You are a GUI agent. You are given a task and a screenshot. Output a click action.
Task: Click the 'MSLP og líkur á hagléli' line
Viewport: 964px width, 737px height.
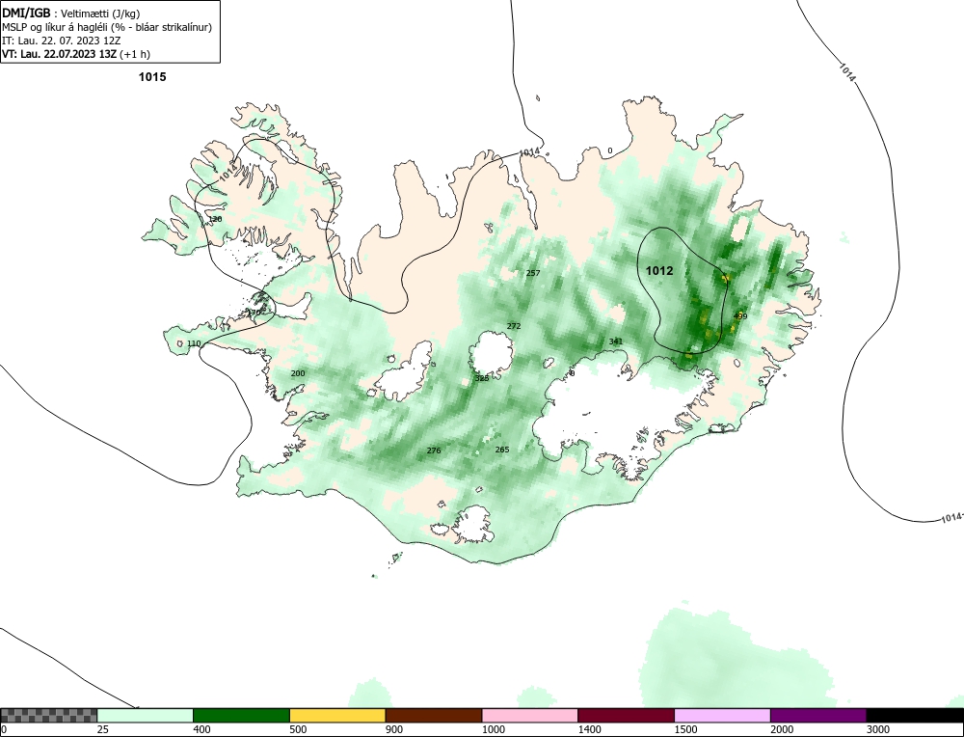point(107,27)
